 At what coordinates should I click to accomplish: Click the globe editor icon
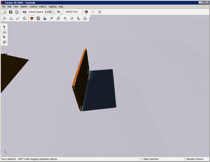pyautogui.click(x=25, y=18)
